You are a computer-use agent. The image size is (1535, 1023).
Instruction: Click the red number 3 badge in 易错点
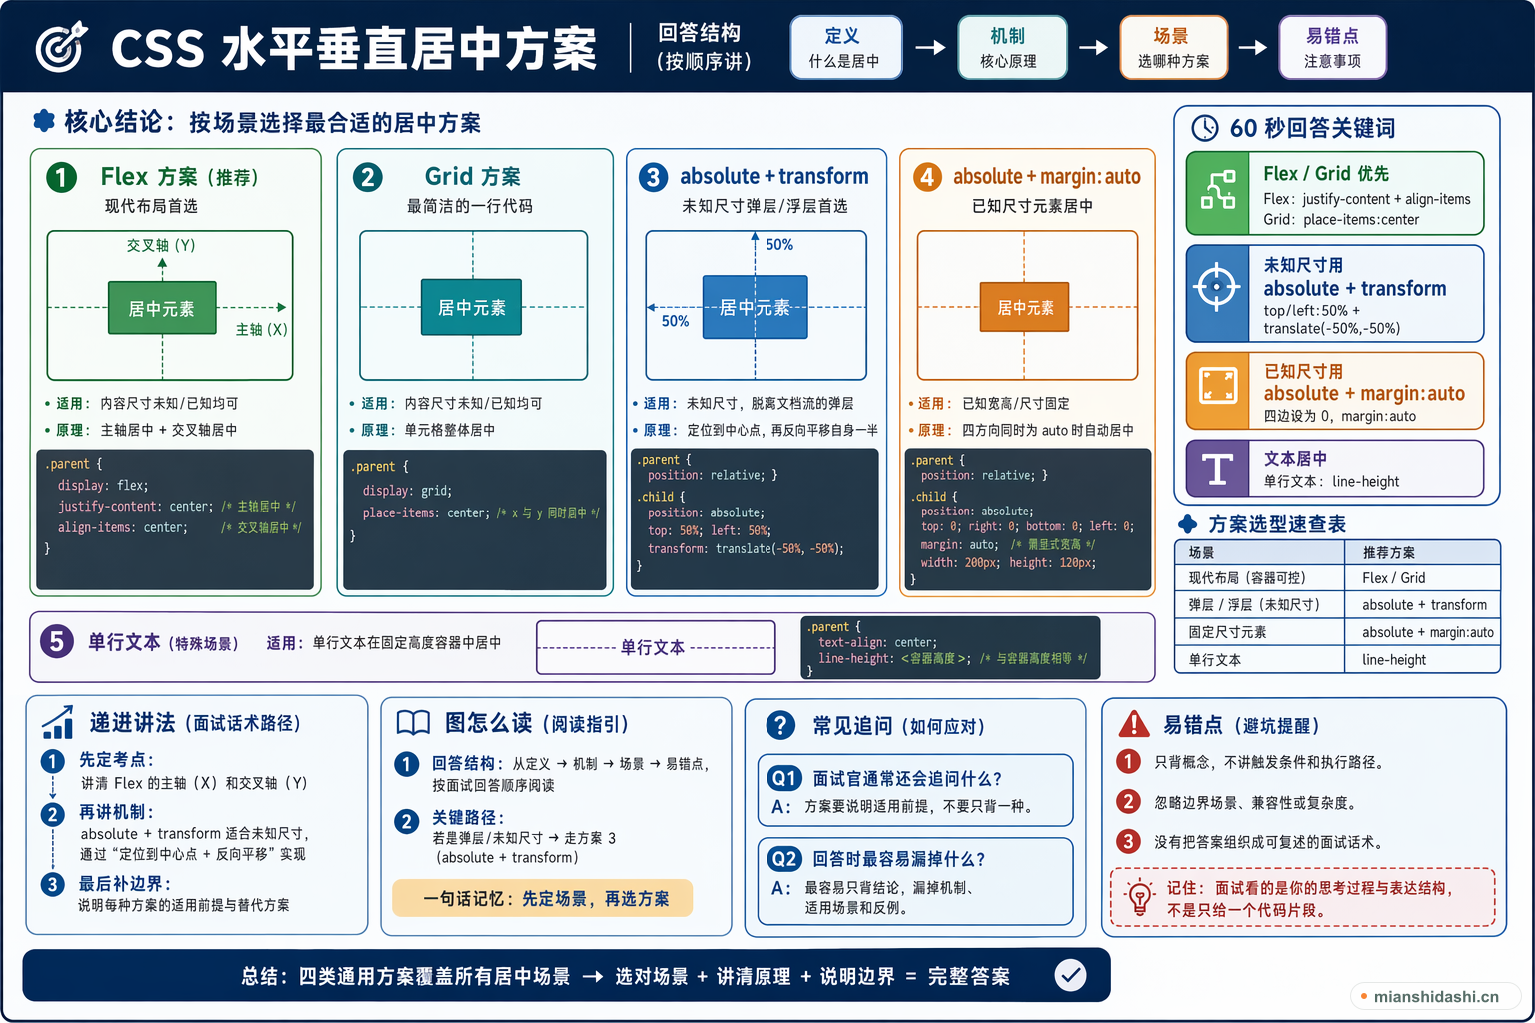[1128, 841]
